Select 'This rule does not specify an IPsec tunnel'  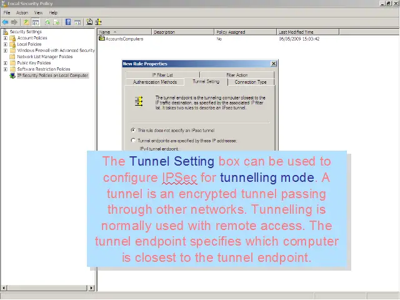click(133, 130)
